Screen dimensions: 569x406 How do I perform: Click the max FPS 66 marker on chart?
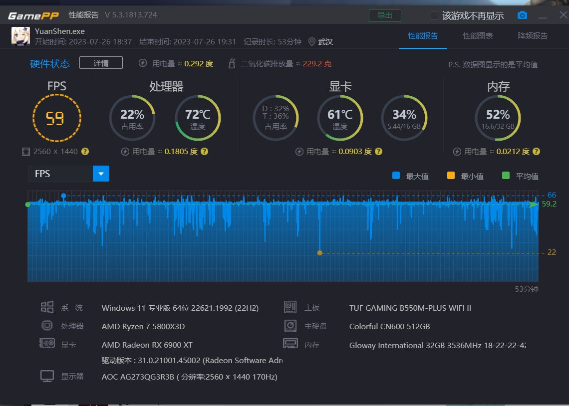[63, 196]
